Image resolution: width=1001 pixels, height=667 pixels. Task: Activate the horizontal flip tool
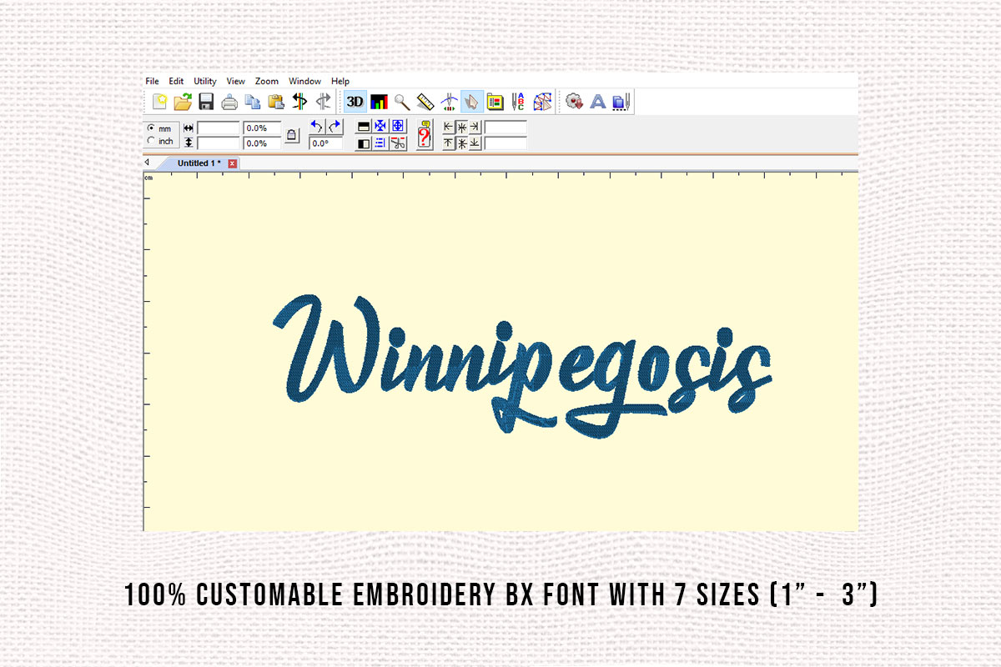[299, 102]
